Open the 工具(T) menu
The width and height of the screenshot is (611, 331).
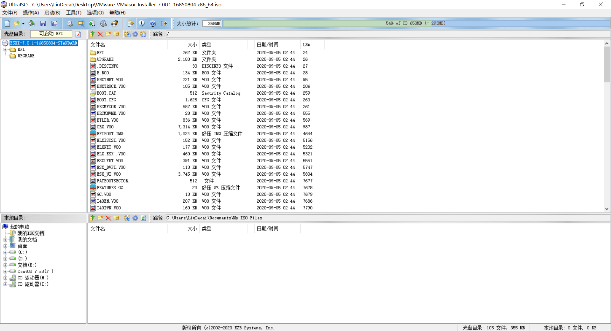click(74, 13)
